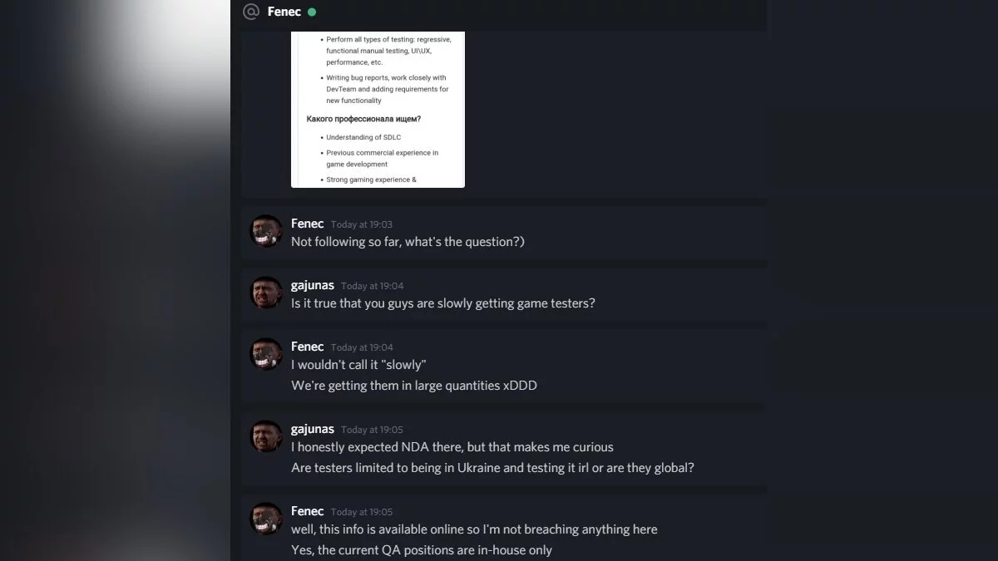Viewport: 998px width, 561px height.
Task: Open Fenec's avatar on the 19:03 message
Action: [x=266, y=231]
